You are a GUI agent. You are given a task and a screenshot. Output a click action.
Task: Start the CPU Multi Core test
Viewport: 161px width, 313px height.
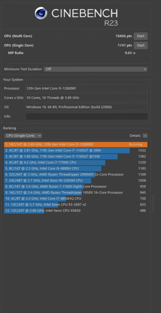tap(141, 36)
